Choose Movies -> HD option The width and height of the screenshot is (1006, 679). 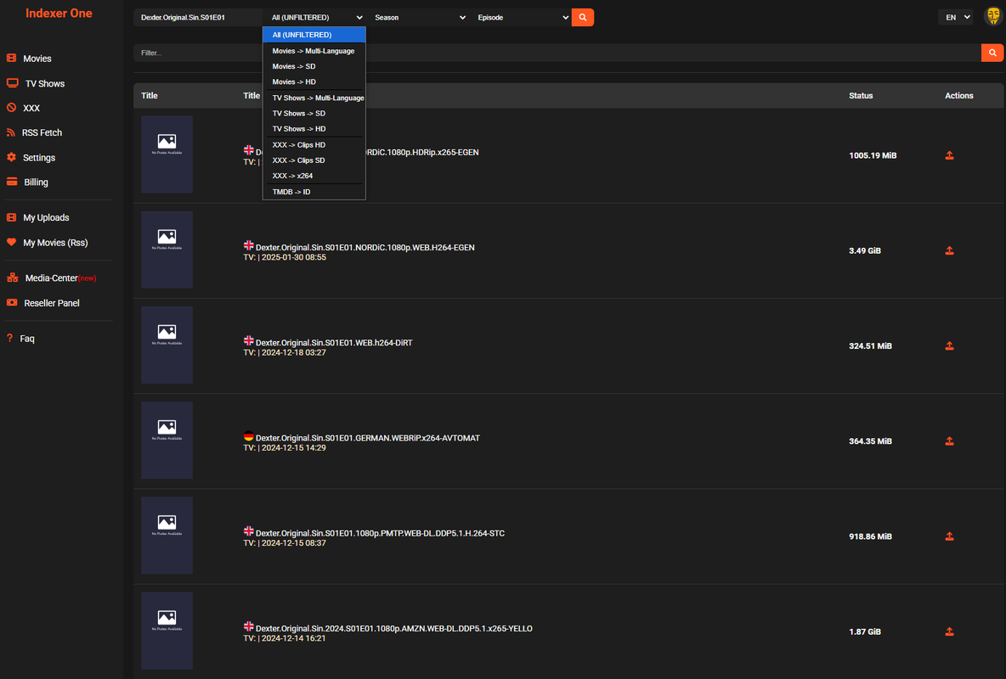[x=314, y=81]
